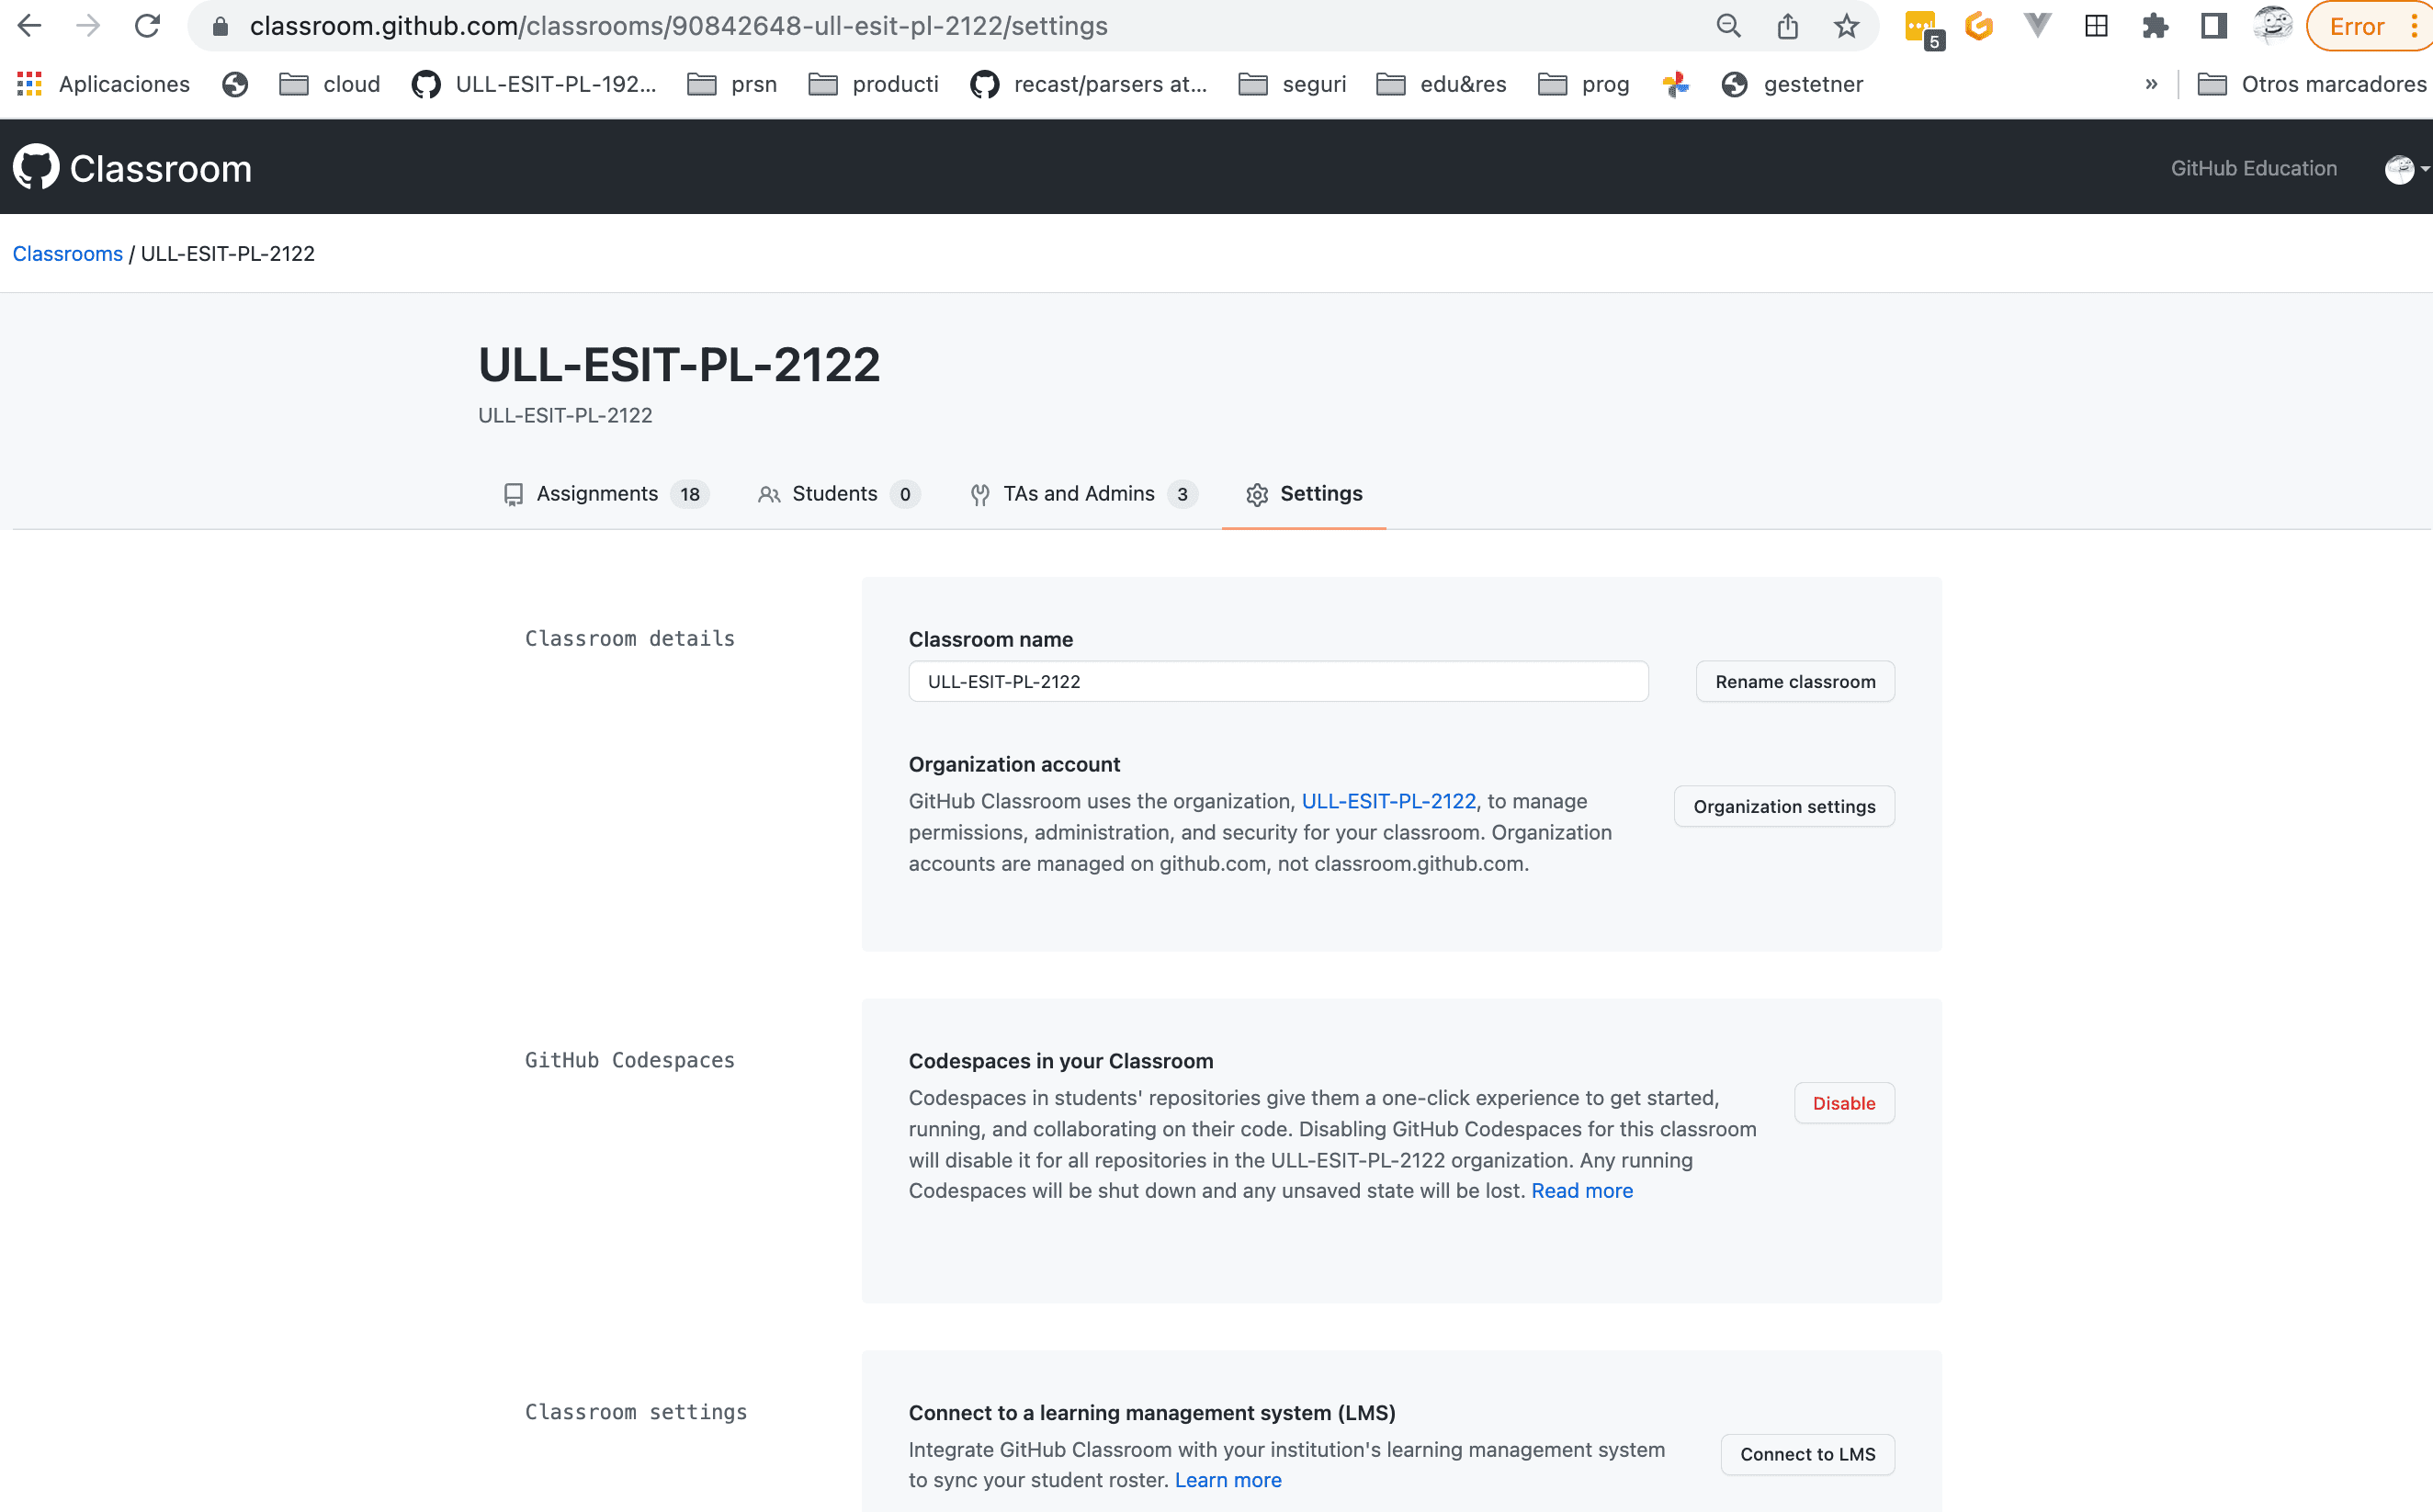2433x1512 pixels.
Task: Reload the page with the refresh icon
Action: point(148,26)
